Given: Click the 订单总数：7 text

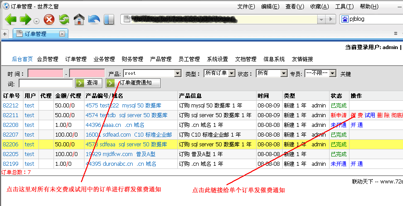Looking at the screenshot, I should point(16,172).
